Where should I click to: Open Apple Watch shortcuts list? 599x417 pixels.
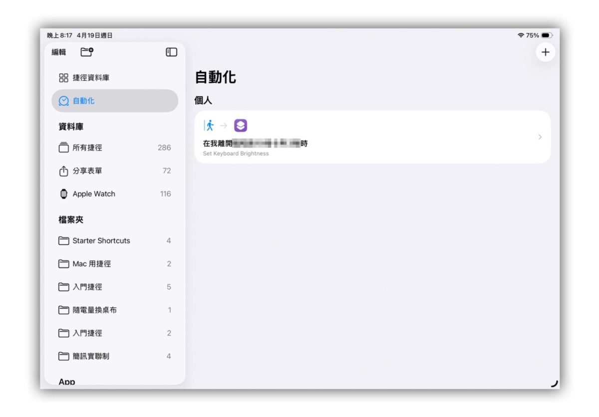(x=115, y=194)
